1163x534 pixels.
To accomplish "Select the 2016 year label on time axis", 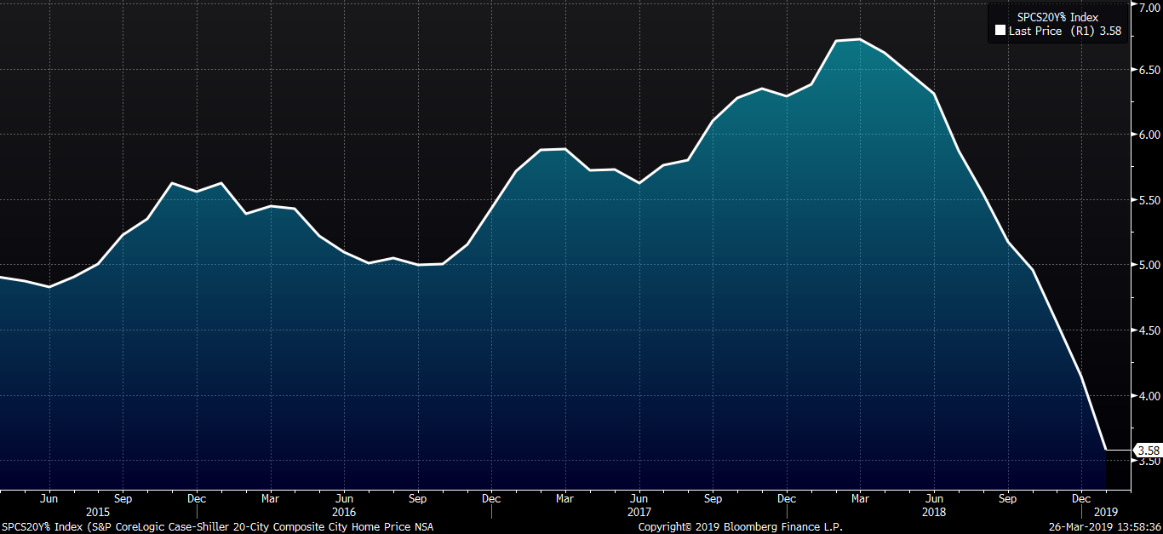I will tap(344, 513).
